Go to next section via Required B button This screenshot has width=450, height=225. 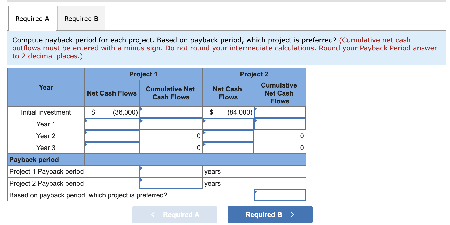pos(270,214)
